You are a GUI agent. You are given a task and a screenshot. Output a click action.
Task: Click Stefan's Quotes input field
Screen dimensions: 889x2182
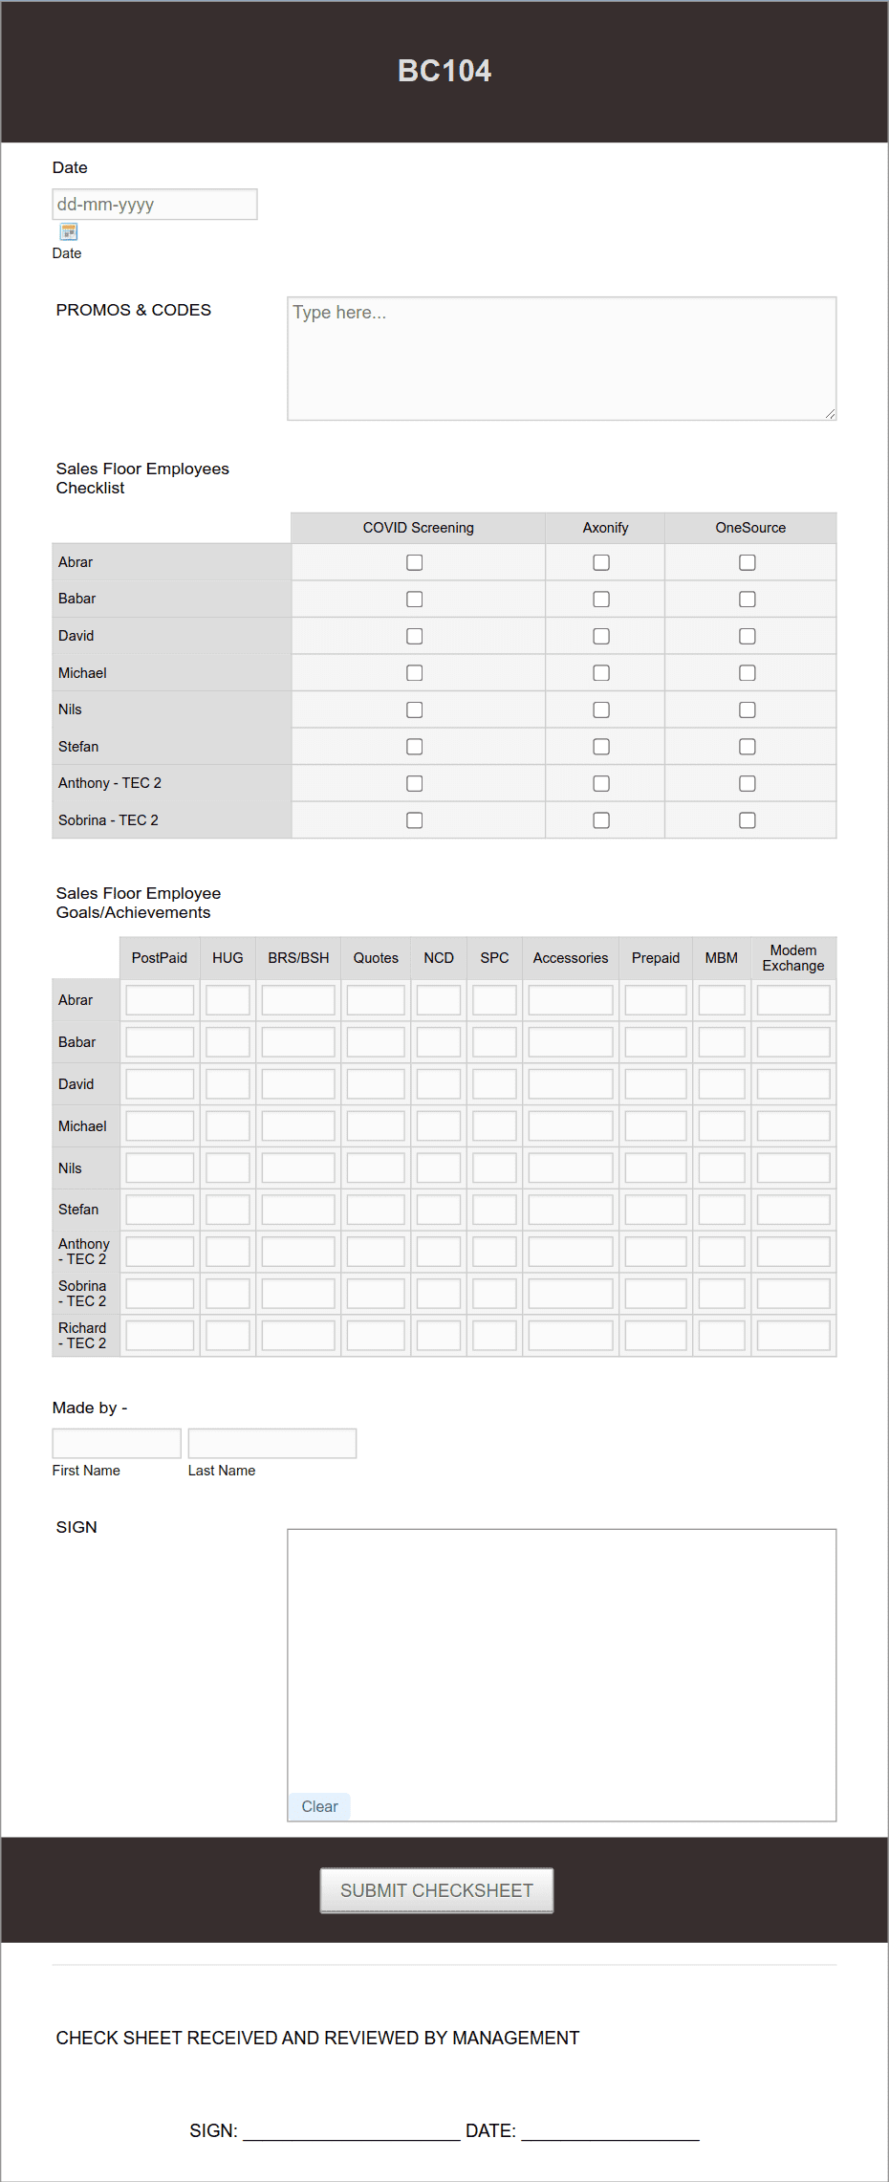[x=375, y=1209]
